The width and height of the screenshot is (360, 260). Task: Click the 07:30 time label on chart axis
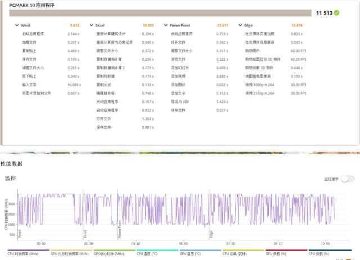231,244
